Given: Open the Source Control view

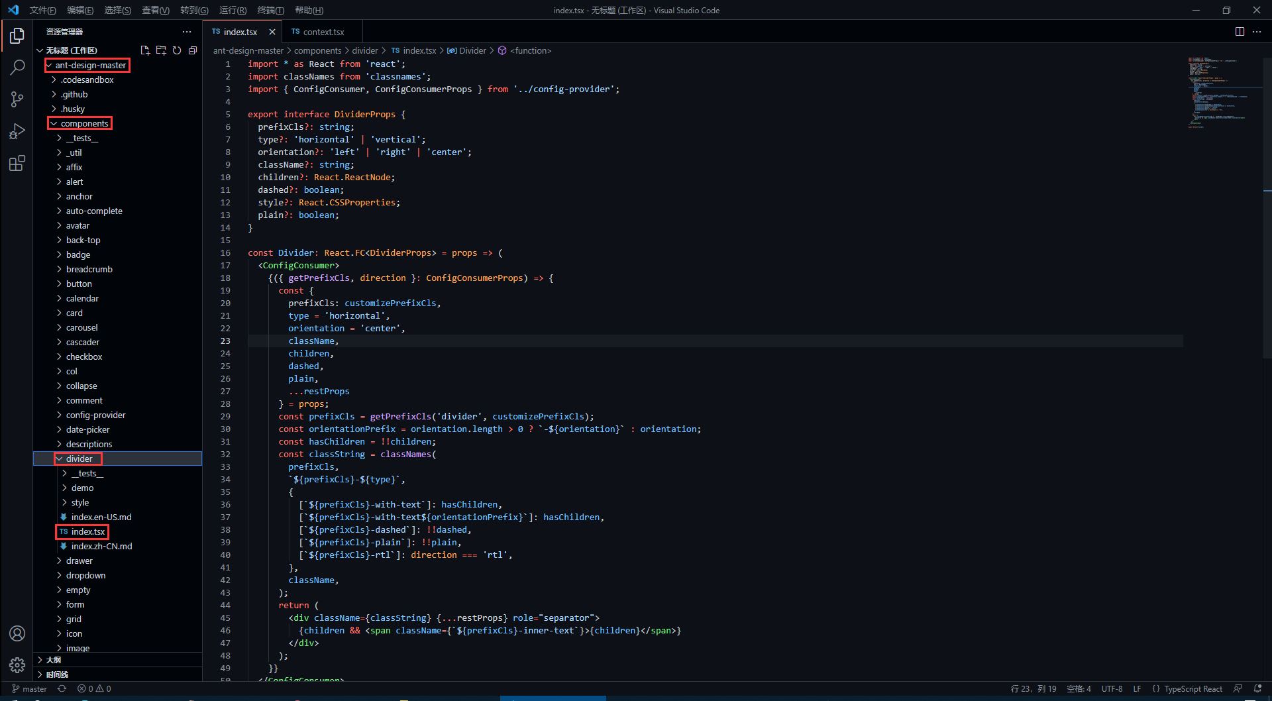Looking at the screenshot, I should point(17,99).
